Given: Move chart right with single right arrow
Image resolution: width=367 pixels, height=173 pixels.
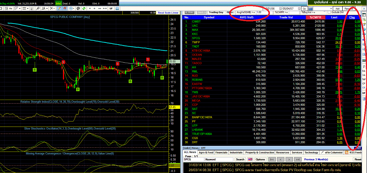Looking at the screenshot, I should [94, 8].
